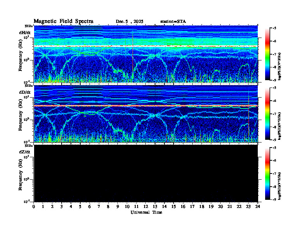Click the Universal Time axis title
Screen dimensions: 307x237
click(x=146, y=212)
